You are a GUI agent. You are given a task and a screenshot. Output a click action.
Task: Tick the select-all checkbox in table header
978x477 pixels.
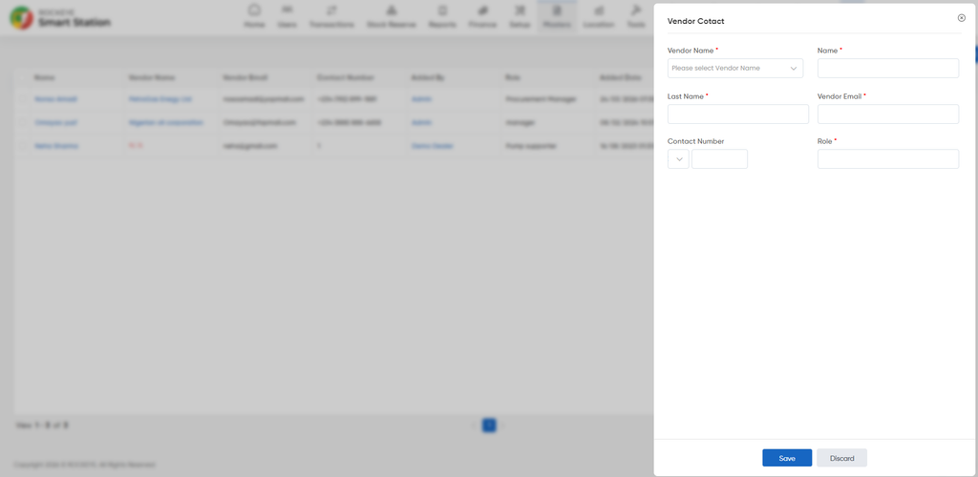[x=23, y=78]
